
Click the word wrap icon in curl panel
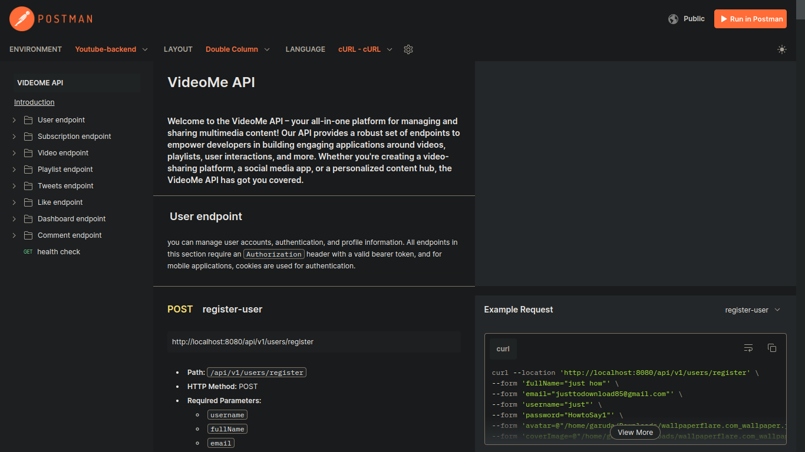(x=748, y=348)
